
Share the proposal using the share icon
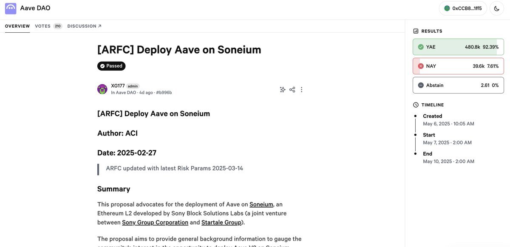click(x=292, y=90)
